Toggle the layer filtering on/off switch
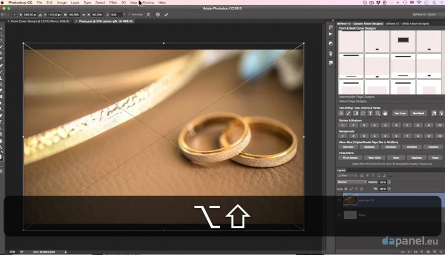This screenshot has width=445, height=255. pos(390,176)
